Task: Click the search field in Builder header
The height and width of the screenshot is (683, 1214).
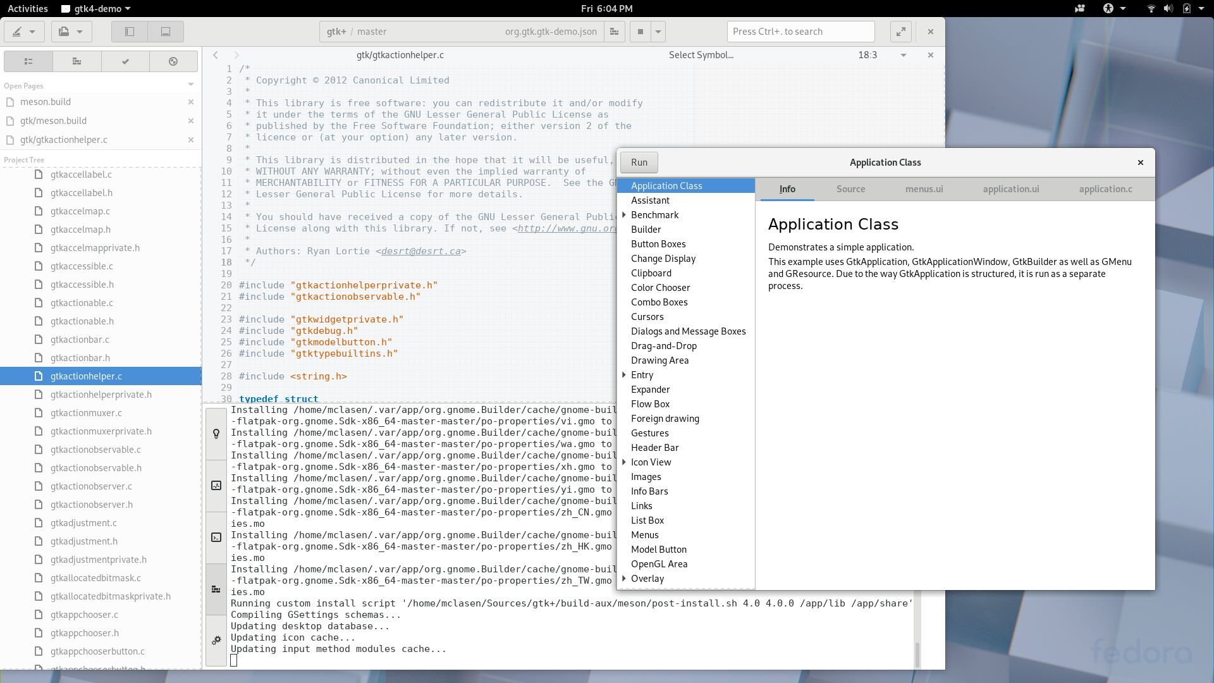Action: (x=800, y=32)
